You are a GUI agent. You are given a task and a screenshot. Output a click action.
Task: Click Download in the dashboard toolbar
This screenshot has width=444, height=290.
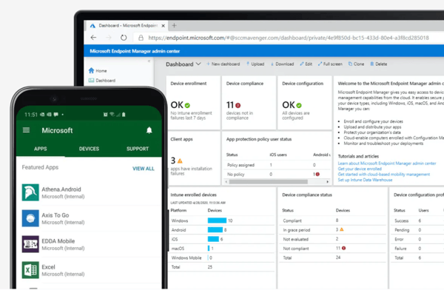282,64
